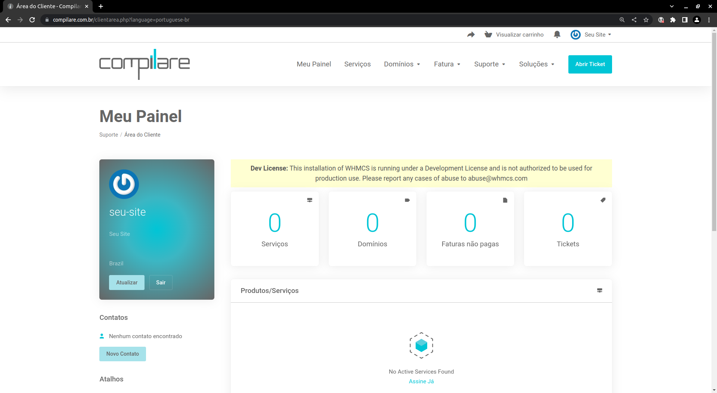Image resolution: width=717 pixels, height=393 pixels.
Task: Reload the page with refresh icon
Action: coord(32,20)
